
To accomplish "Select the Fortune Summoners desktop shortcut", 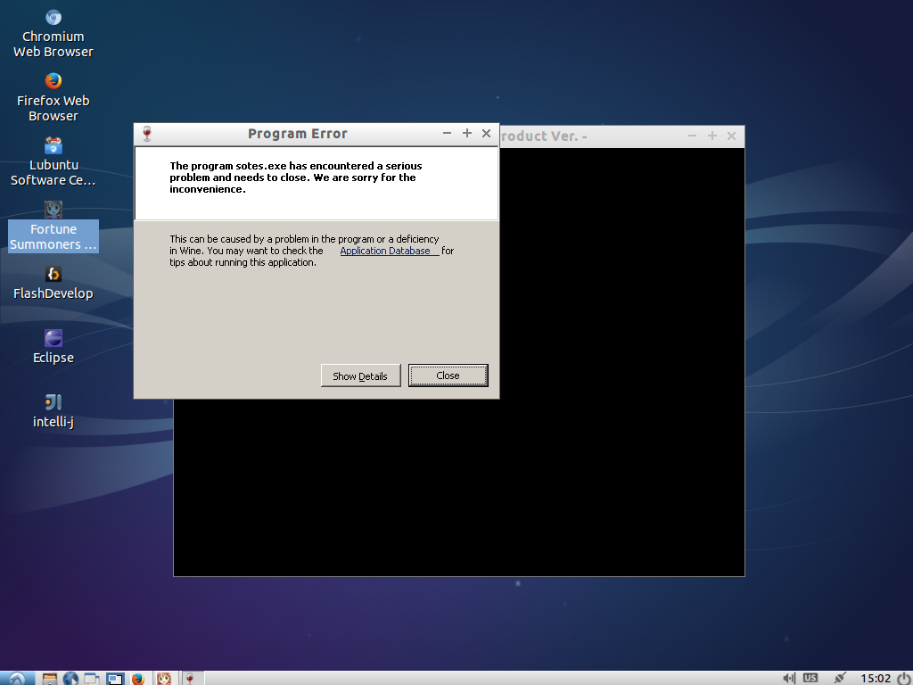I will [x=53, y=226].
